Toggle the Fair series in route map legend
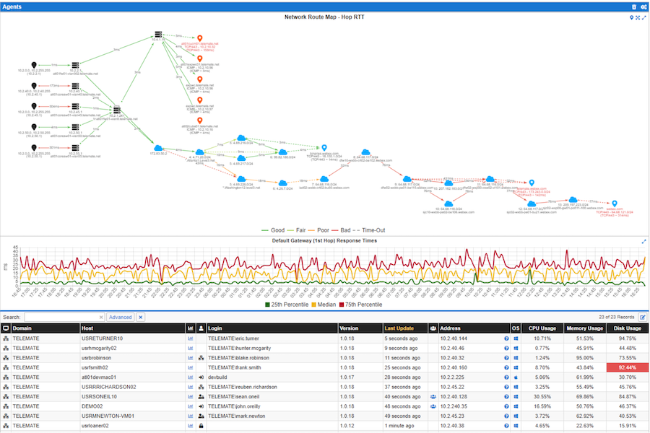 (x=296, y=230)
